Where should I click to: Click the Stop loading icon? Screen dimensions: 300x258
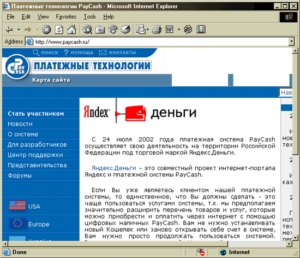[46, 30]
